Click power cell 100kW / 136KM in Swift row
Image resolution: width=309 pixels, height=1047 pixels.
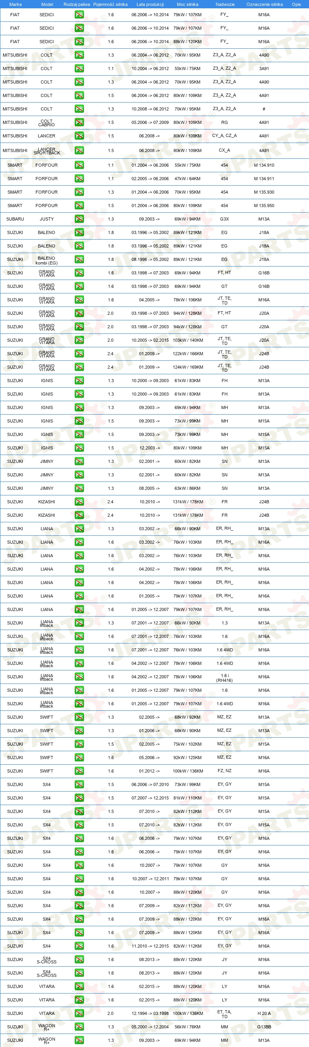pyautogui.click(x=188, y=771)
